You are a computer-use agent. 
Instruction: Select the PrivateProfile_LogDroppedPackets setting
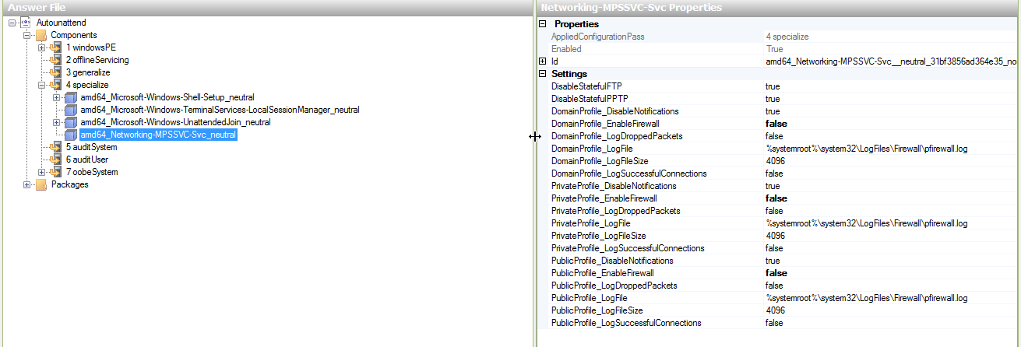click(615, 211)
